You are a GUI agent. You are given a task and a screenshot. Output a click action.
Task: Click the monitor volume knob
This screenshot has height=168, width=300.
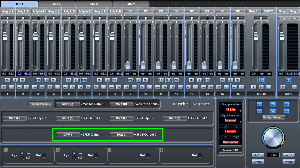pyautogui.click(x=273, y=138)
